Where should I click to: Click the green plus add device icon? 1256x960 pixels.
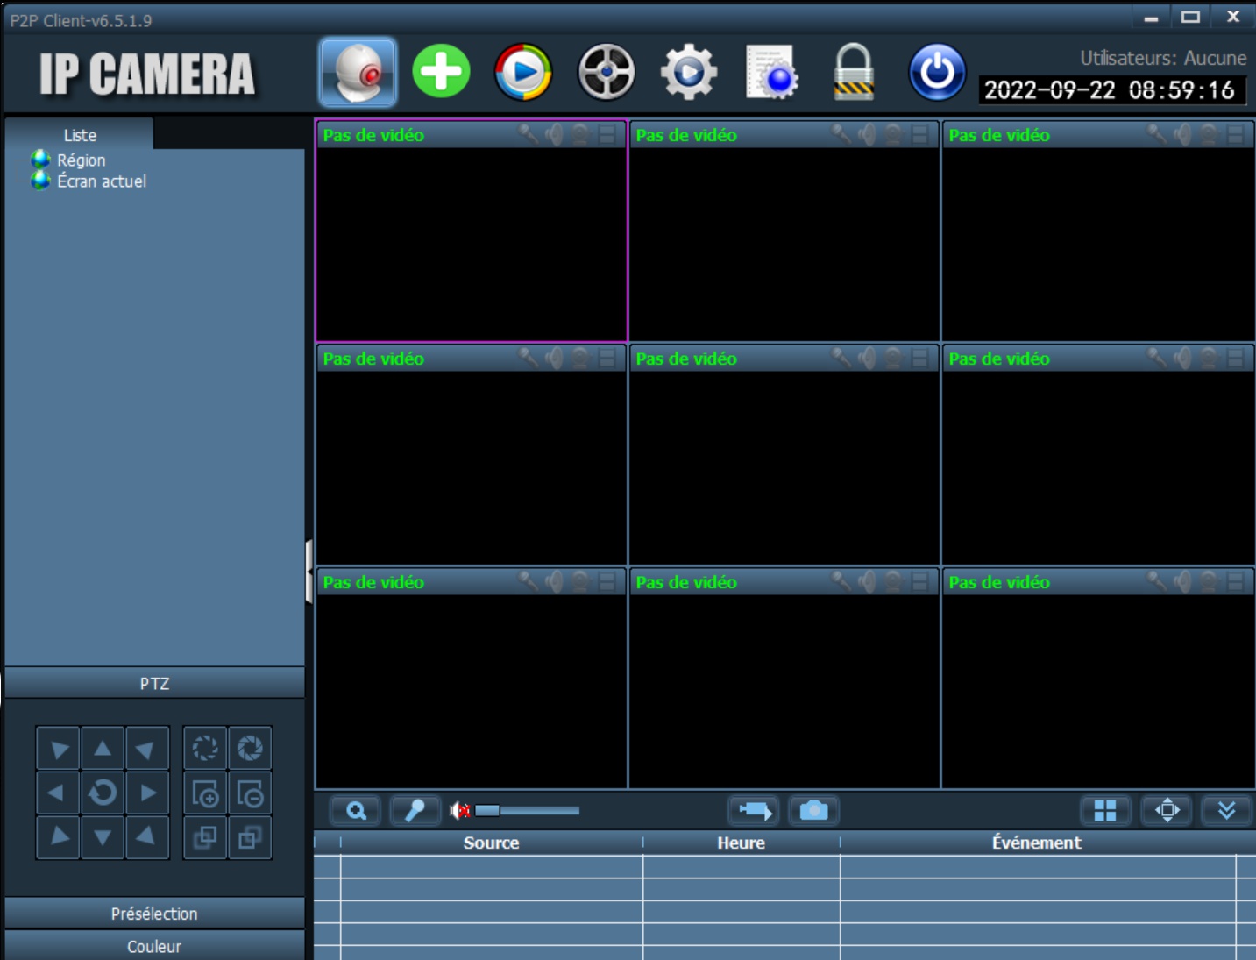pyautogui.click(x=441, y=71)
